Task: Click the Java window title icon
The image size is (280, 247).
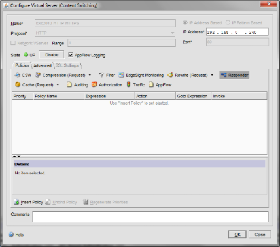Action: 6,5
